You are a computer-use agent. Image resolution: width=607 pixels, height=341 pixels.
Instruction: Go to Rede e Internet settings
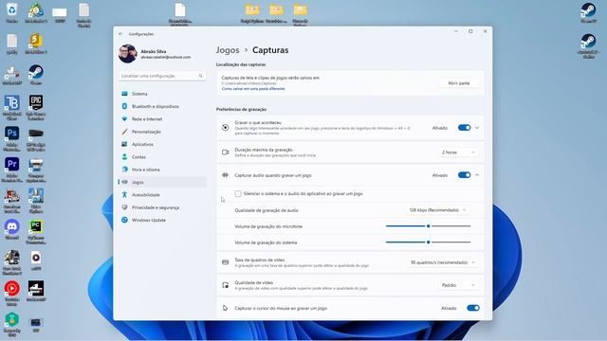162,119
